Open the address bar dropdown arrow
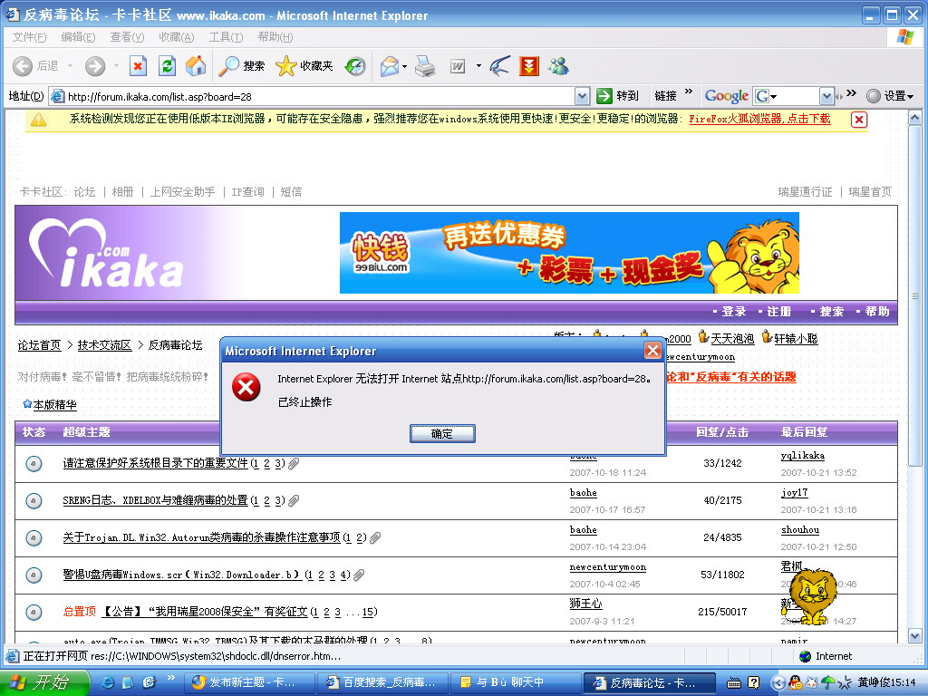This screenshot has height=696, width=928. tap(582, 96)
